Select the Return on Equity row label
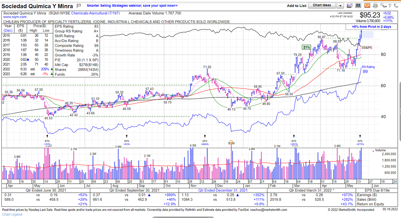This screenshot has width=401, height=218. click(370, 204)
